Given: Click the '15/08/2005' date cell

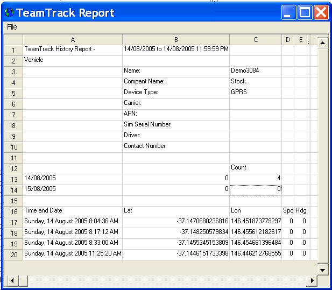Looking at the screenshot, I should click(x=73, y=190).
